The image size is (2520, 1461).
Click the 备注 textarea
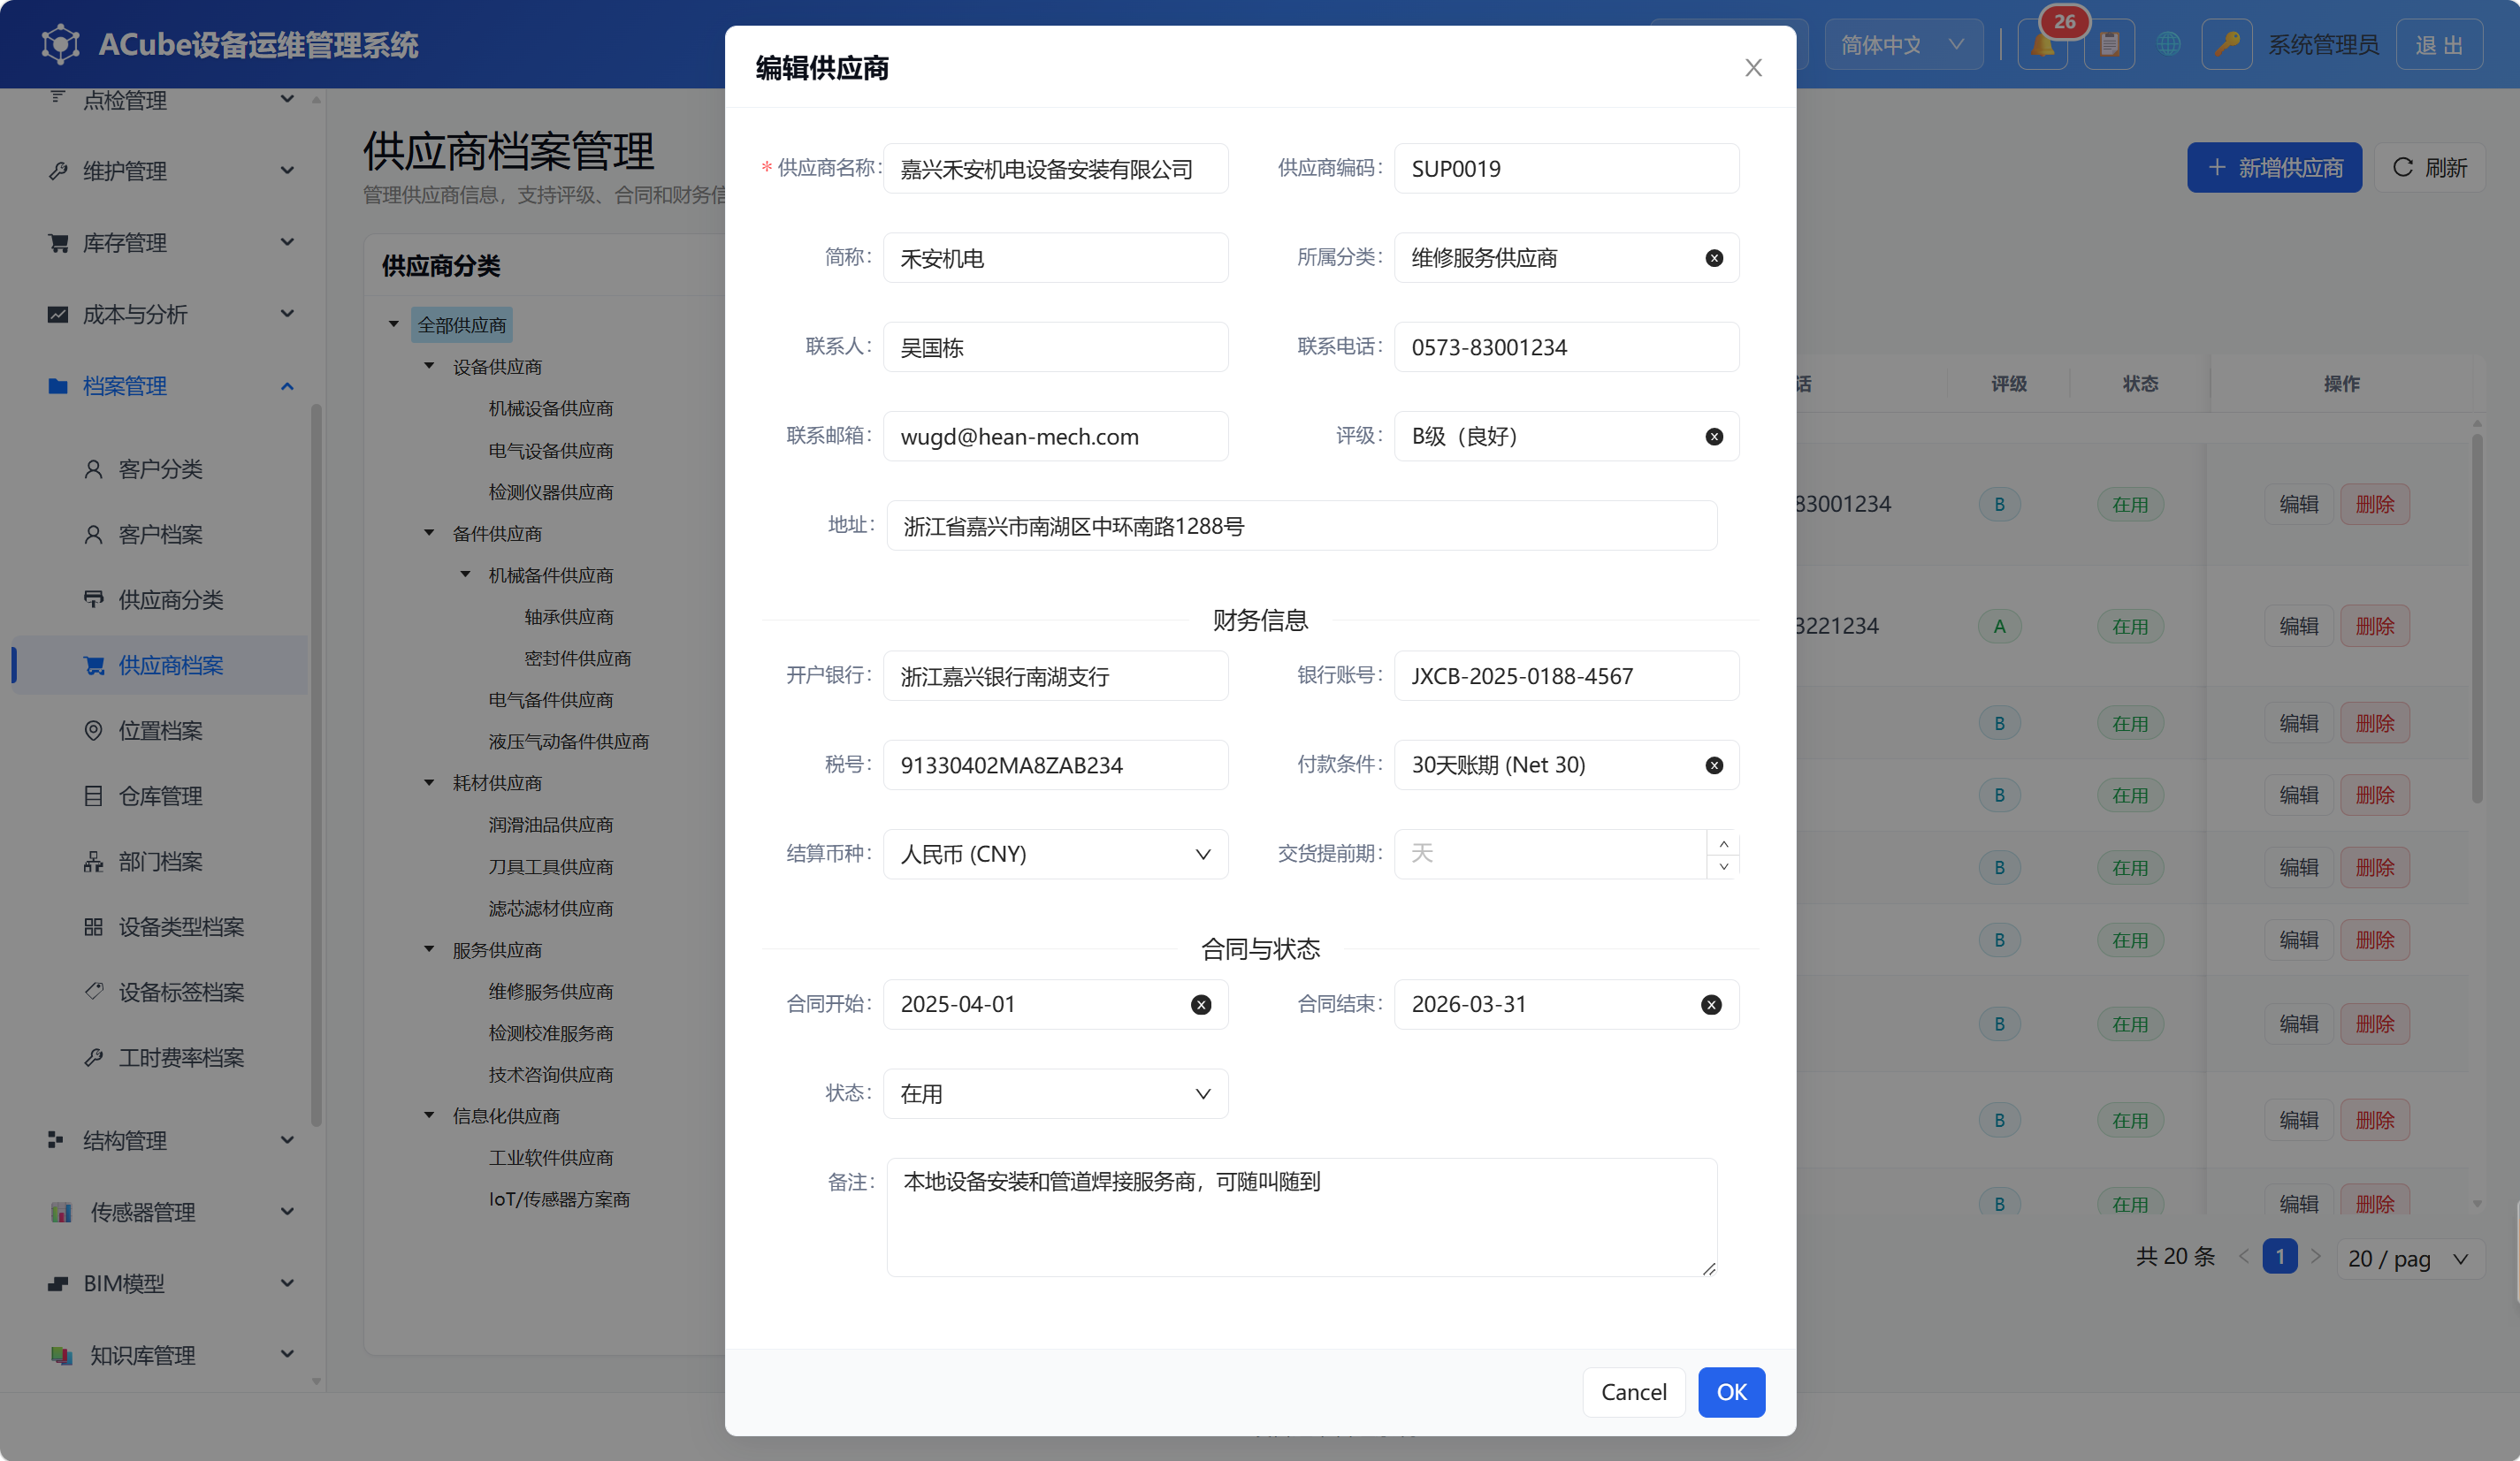click(1301, 1217)
